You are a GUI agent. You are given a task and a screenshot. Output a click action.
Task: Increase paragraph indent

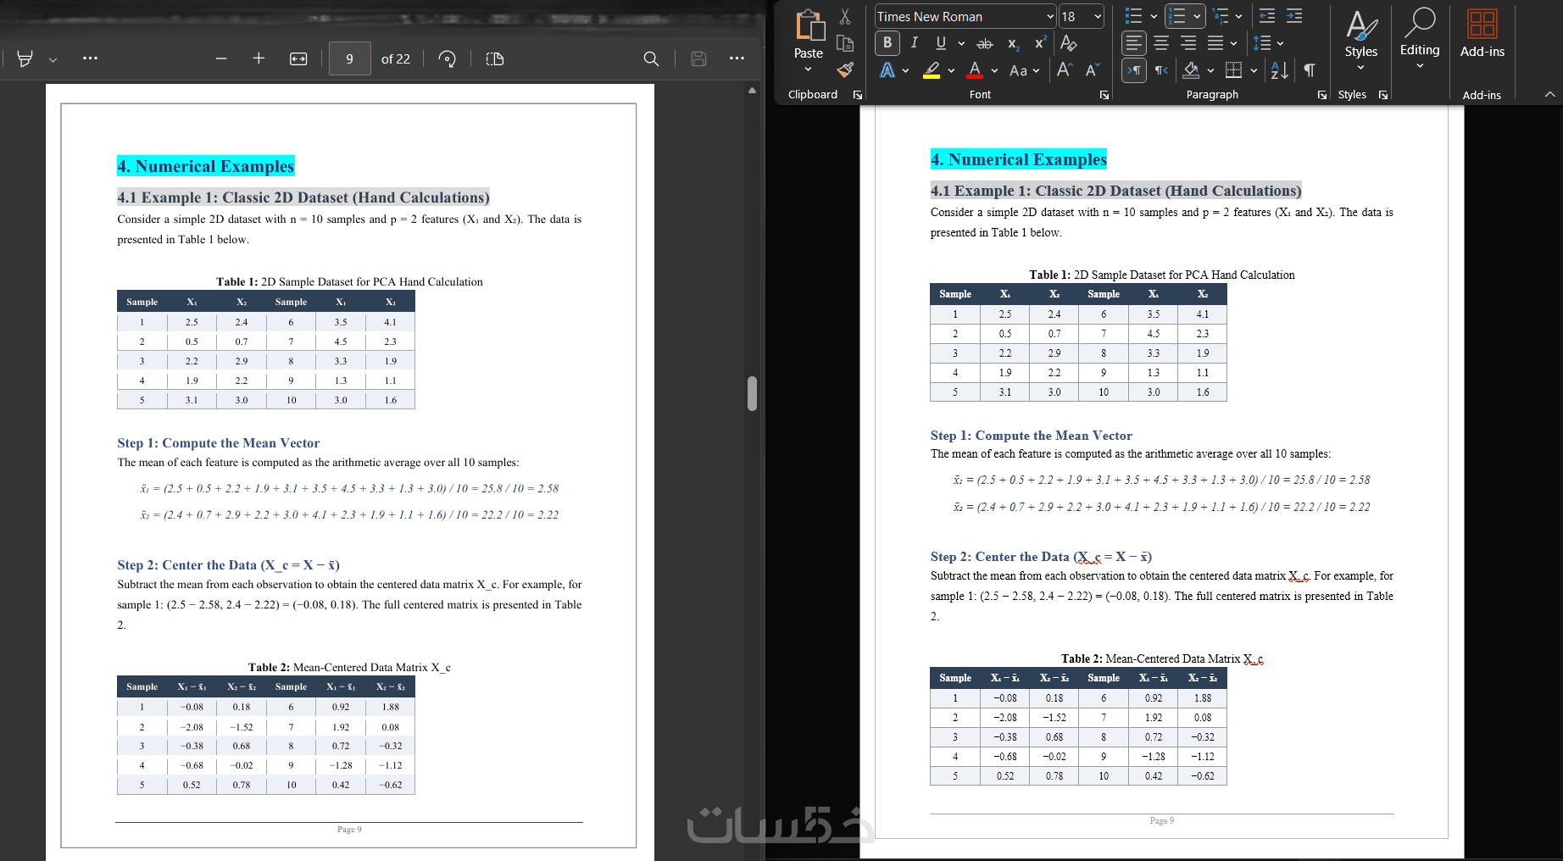(x=1294, y=16)
